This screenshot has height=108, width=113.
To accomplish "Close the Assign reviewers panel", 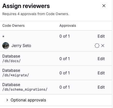I will coord(104,6).
